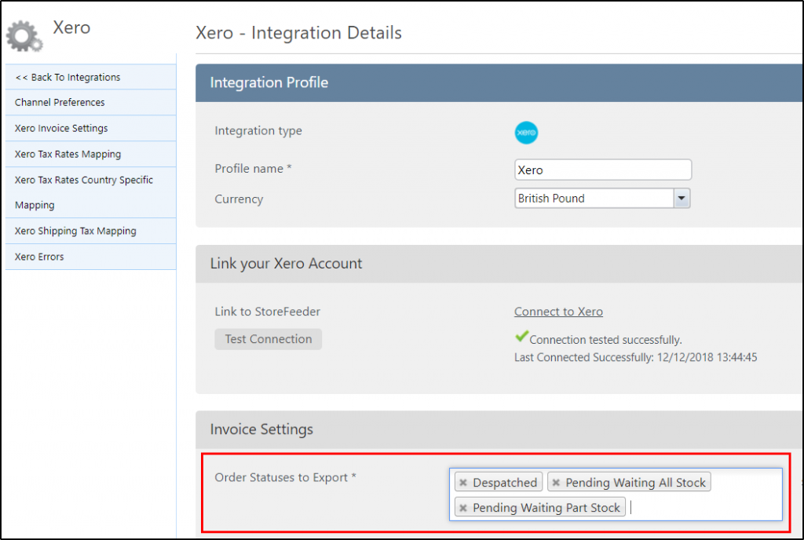Open Xero Shipping Tax Mapping

coord(91,231)
